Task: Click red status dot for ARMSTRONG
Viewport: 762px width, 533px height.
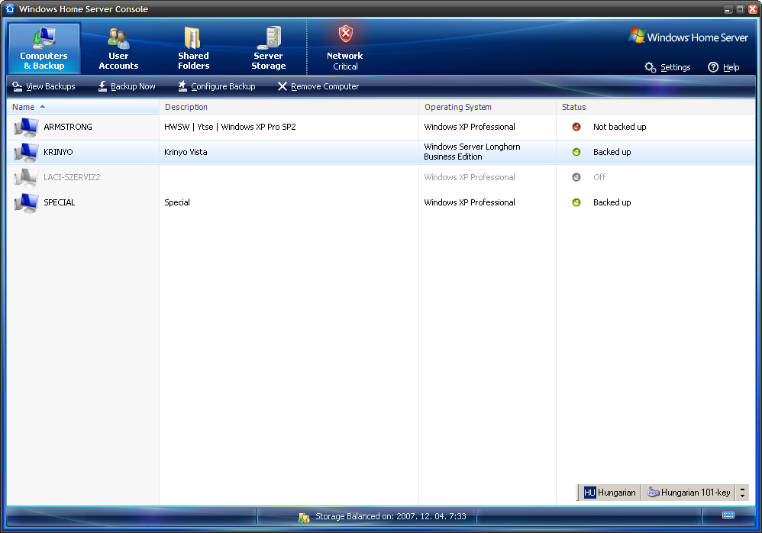Action: coord(576,127)
